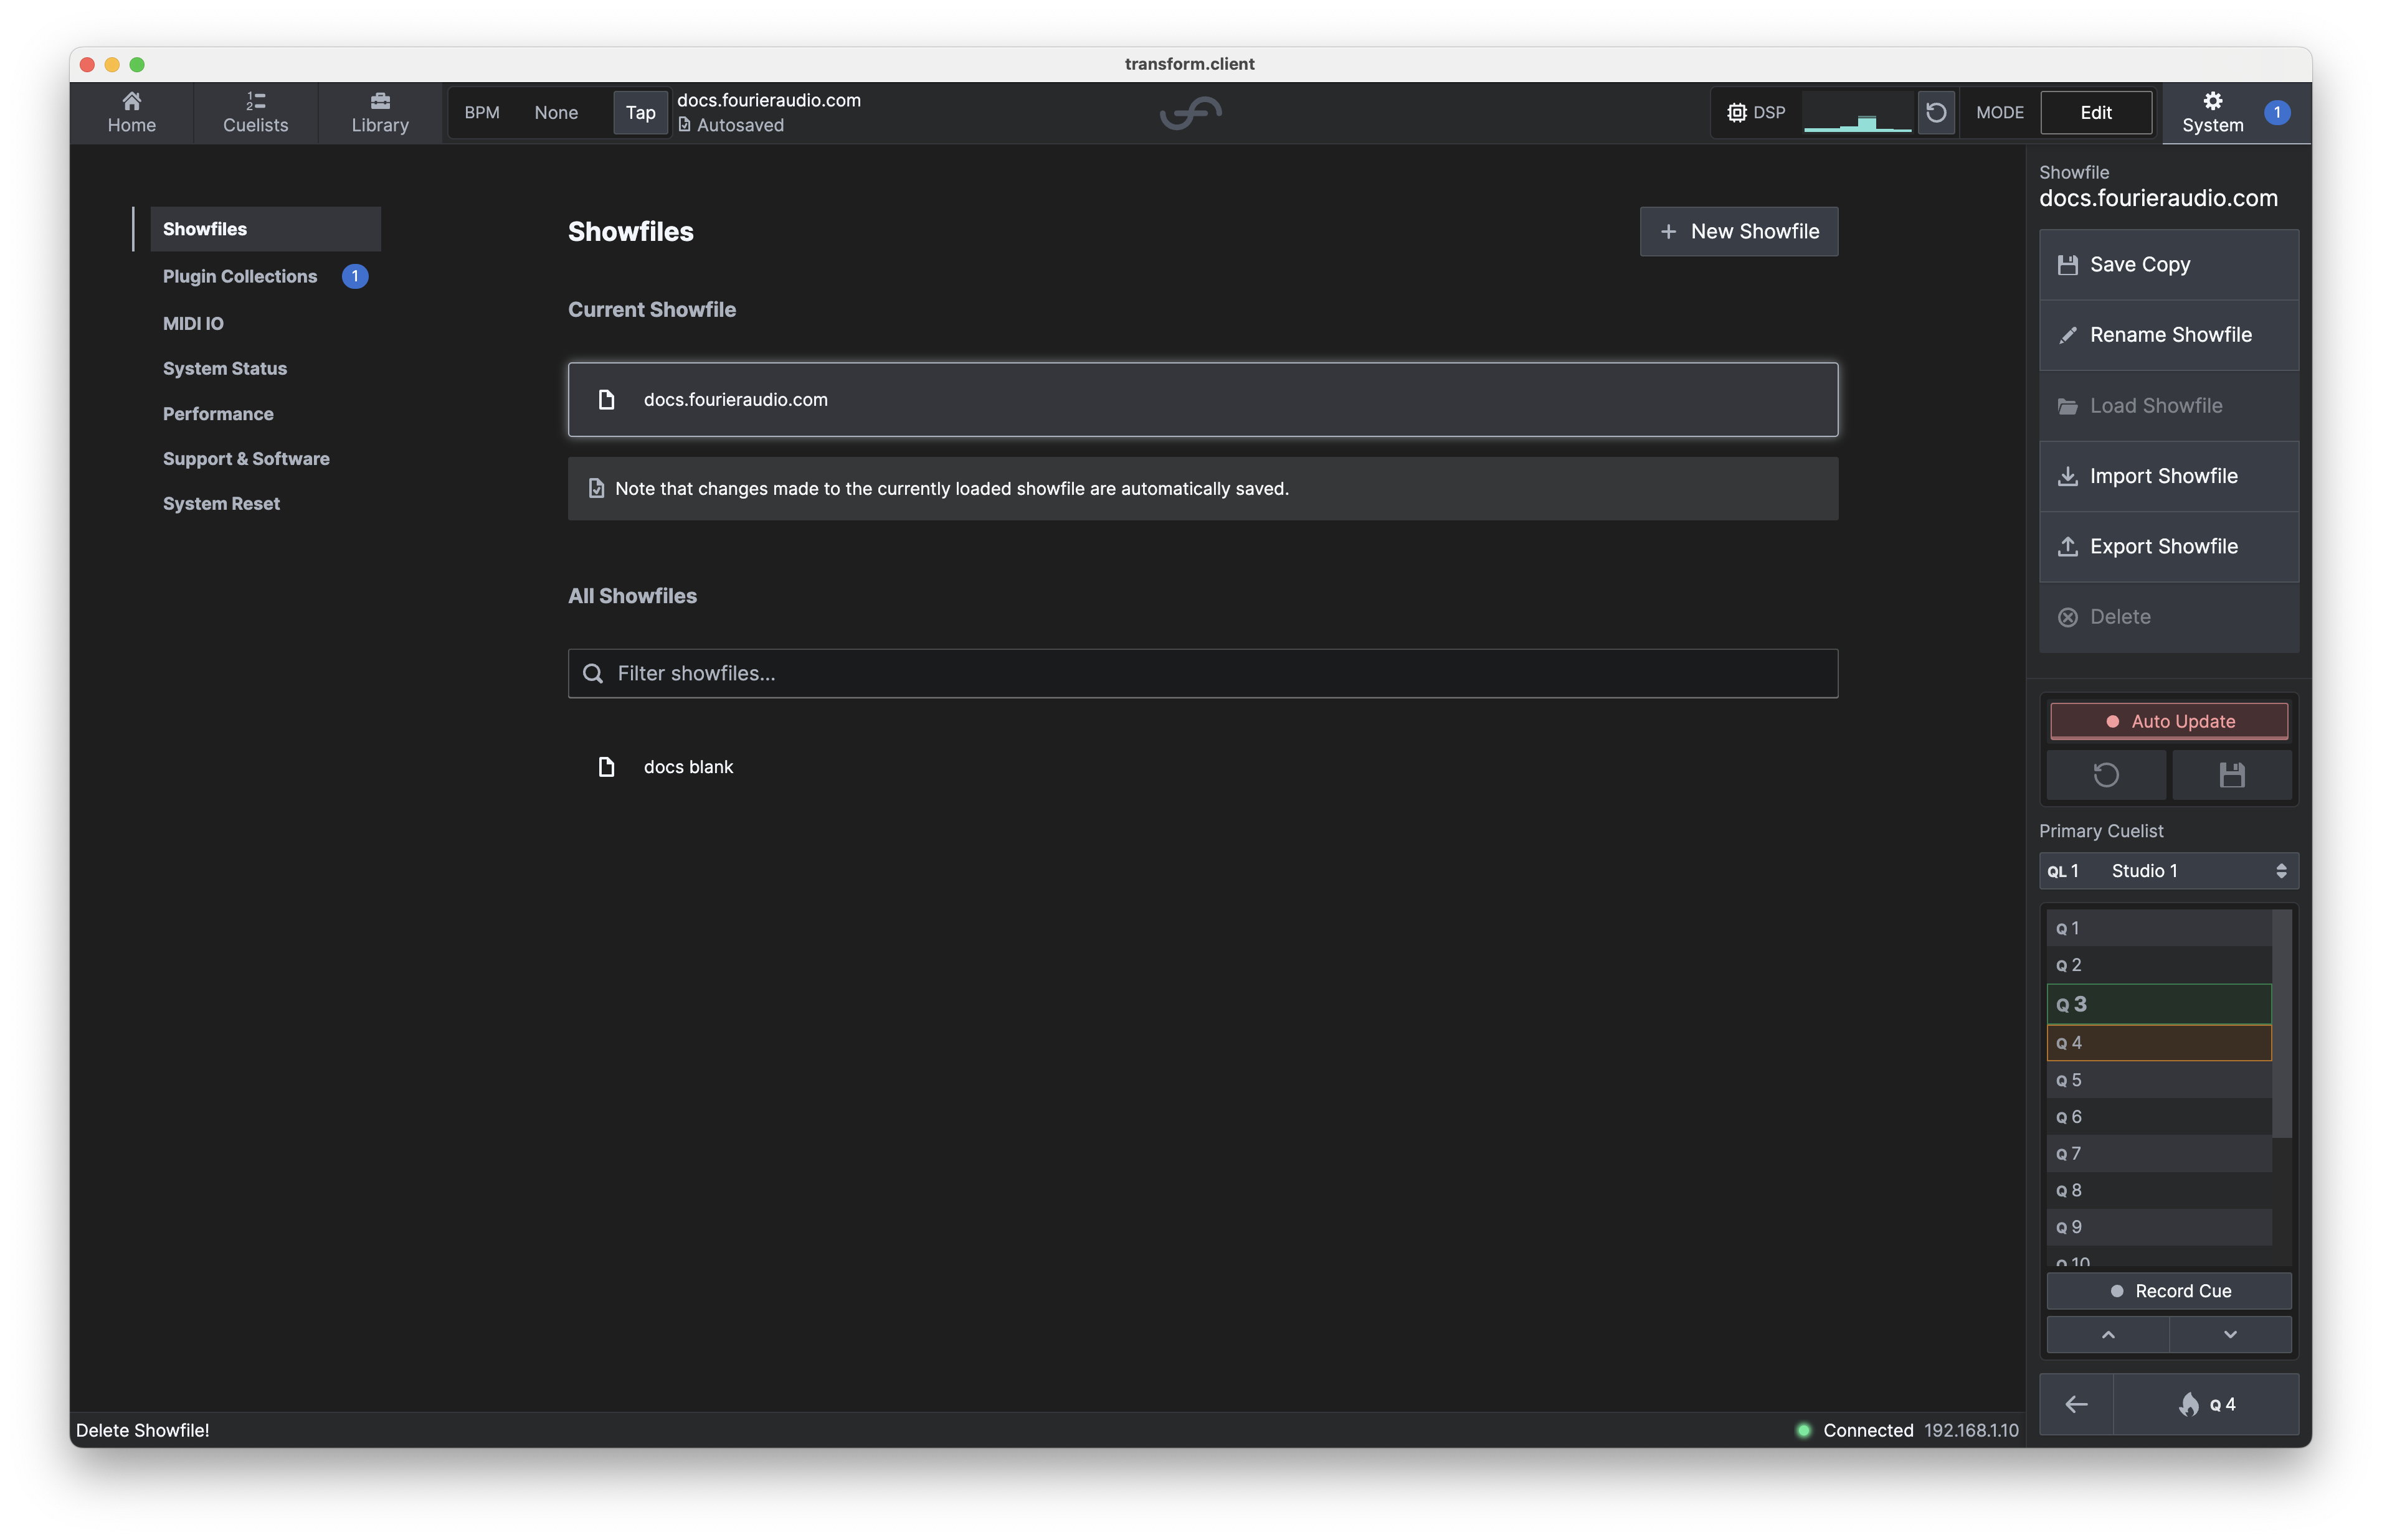Click the Tap tempo button
The width and height of the screenshot is (2382, 1540).
(x=640, y=112)
